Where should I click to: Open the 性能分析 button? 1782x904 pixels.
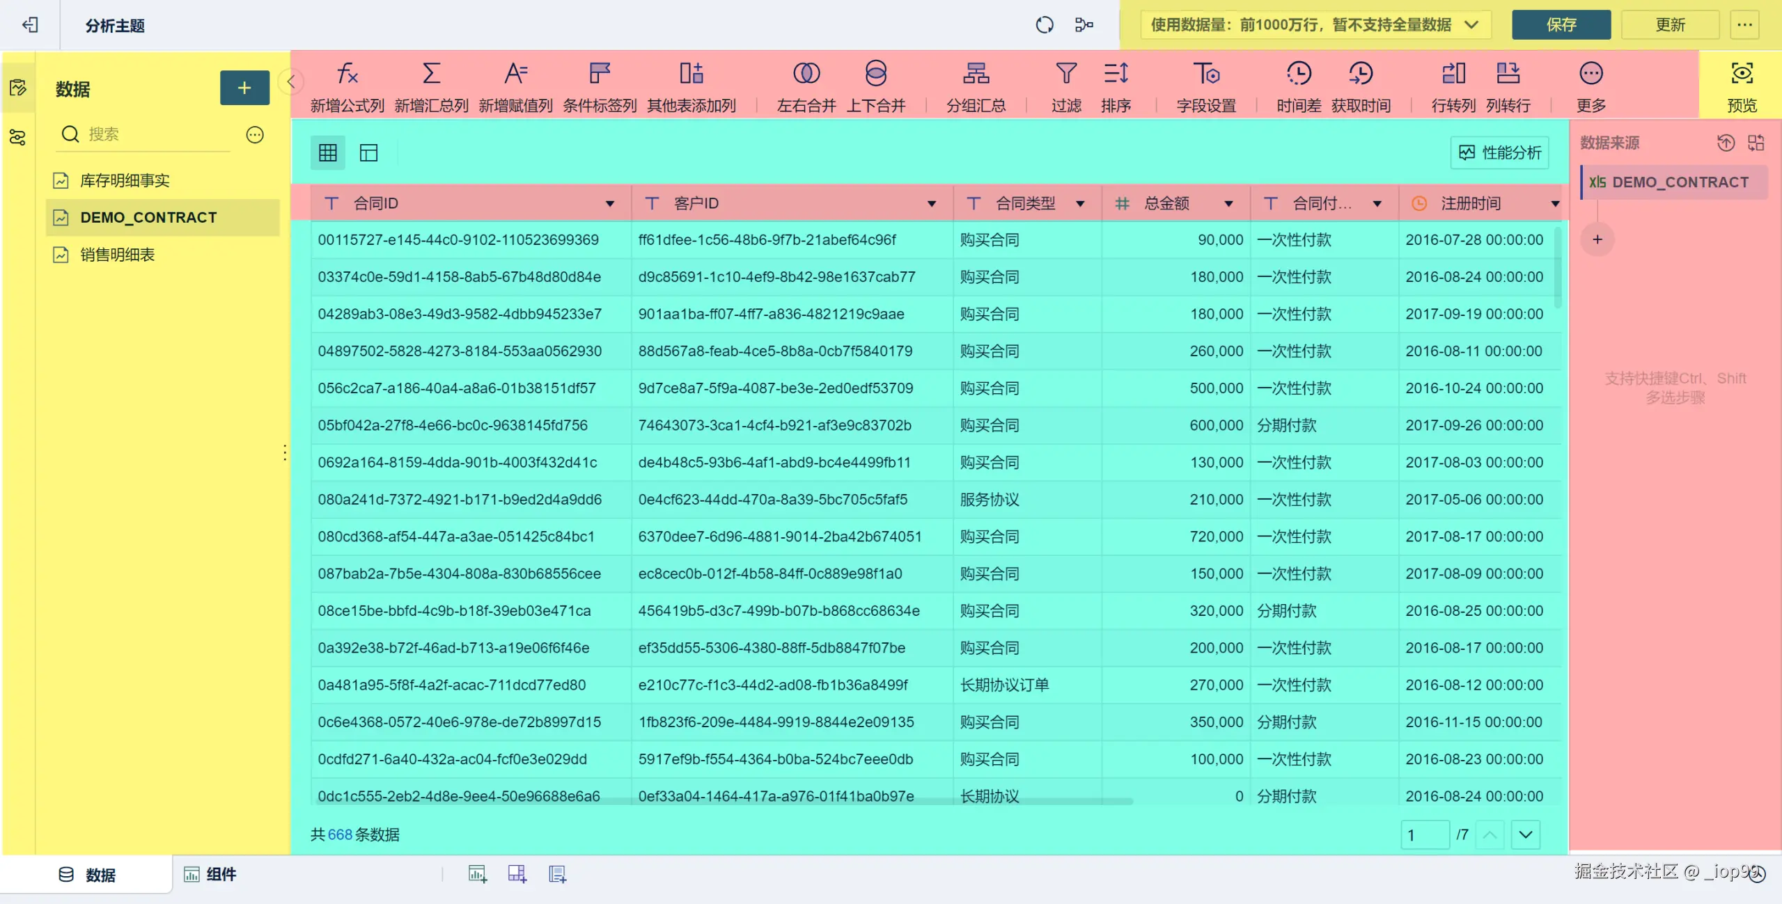coord(1499,152)
